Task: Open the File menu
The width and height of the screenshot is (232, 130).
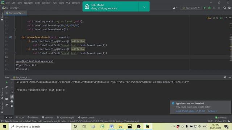Action: coord(8,3)
